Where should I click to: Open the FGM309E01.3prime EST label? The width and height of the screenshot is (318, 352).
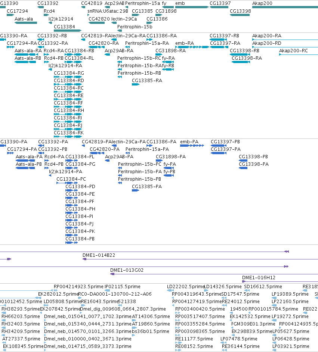[x=253, y=324]
